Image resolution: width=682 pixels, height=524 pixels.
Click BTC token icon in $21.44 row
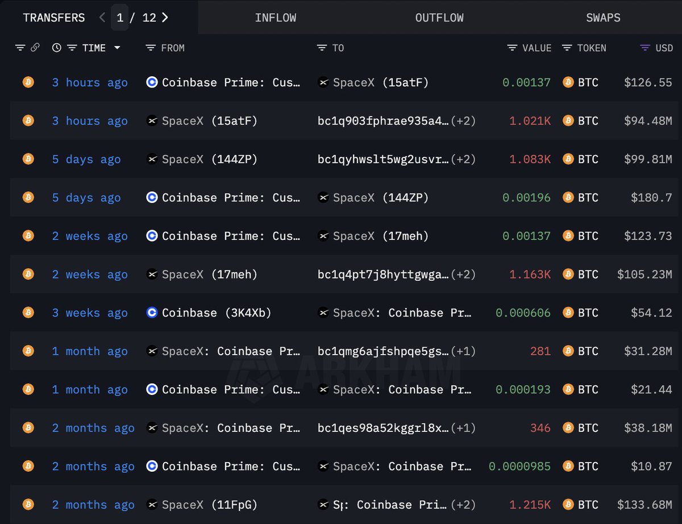coord(568,389)
